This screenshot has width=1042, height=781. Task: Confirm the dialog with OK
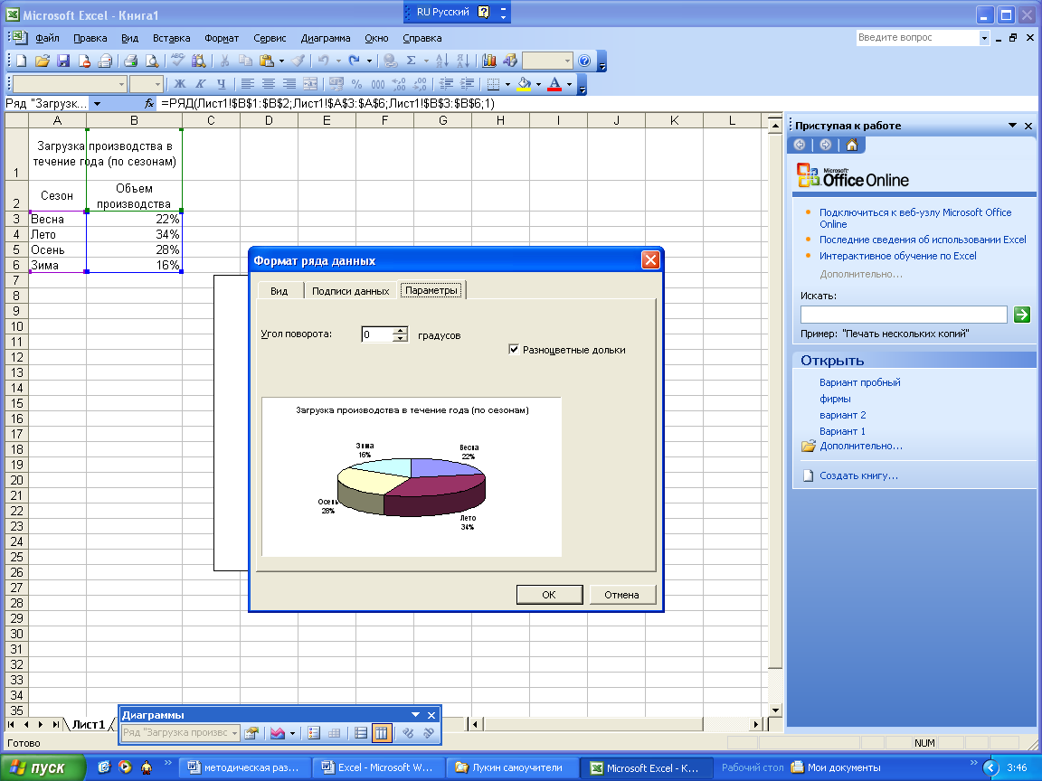click(549, 595)
